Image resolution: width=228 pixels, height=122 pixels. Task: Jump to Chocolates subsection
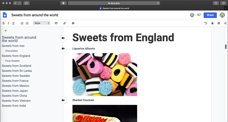11,51
